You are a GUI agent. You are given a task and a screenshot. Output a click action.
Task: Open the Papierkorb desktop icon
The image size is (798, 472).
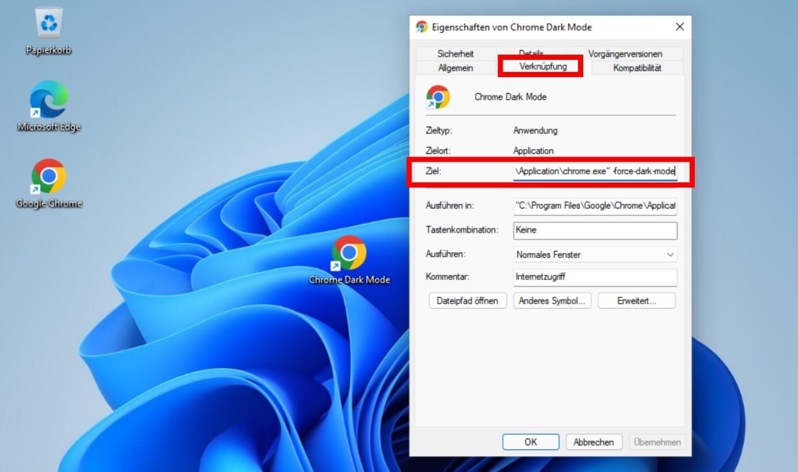48,31
